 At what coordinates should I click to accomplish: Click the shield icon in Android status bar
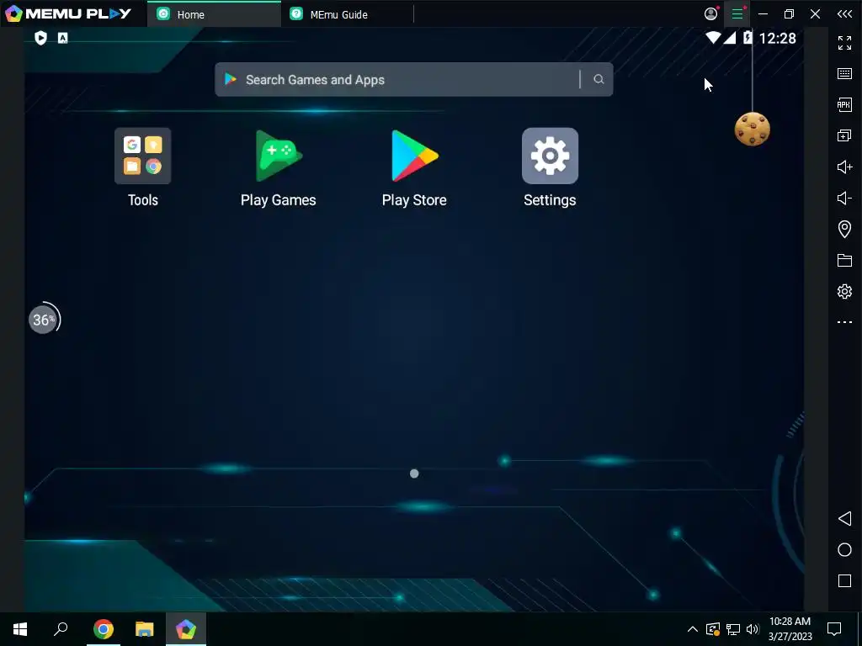pyautogui.click(x=40, y=38)
